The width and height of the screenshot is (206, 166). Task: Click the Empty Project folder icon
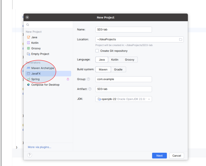[x=28, y=54]
